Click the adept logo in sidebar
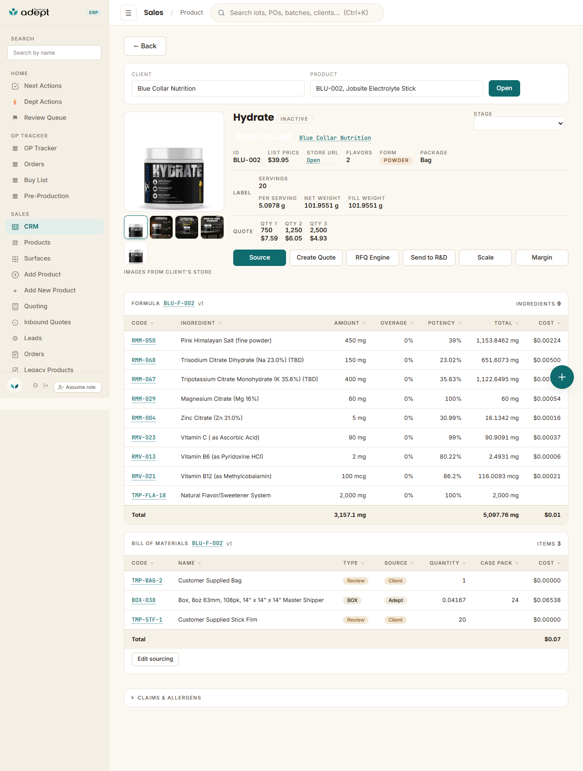This screenshot has width=583, height=771. (29, 12)
